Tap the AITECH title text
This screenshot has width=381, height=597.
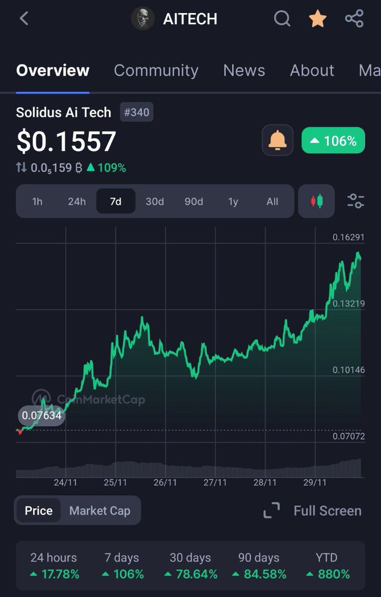[190, 19]
